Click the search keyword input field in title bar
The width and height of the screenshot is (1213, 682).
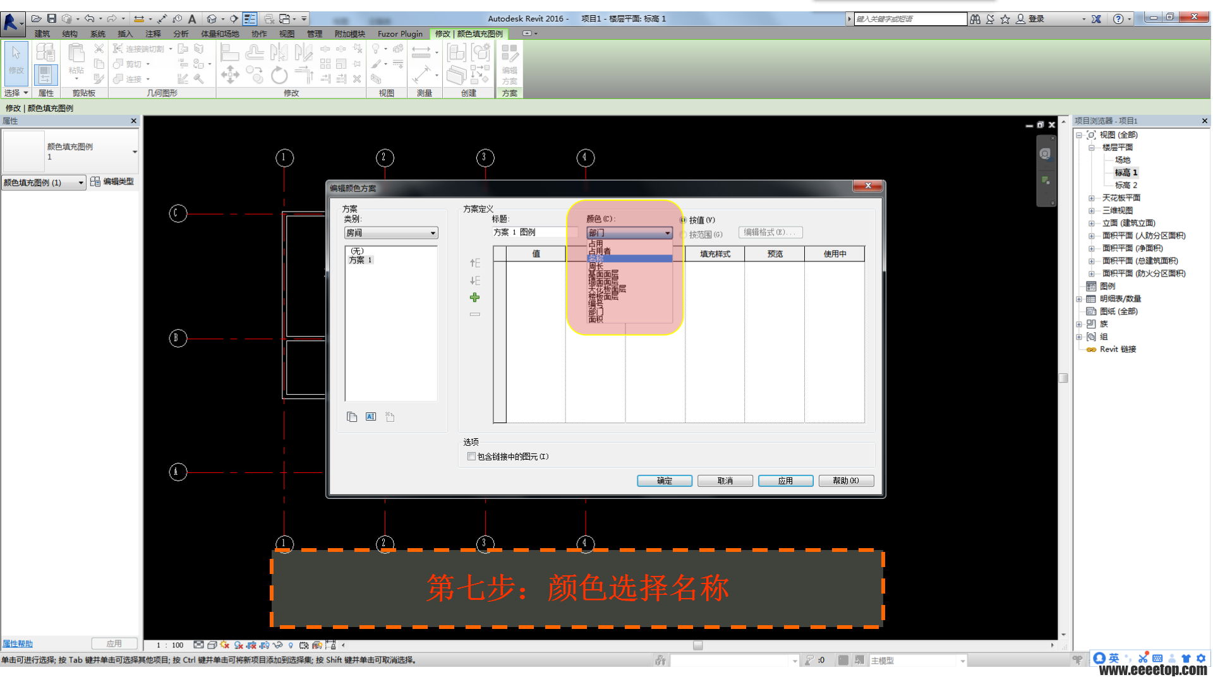pyautogui.click(x=910, y=19)
